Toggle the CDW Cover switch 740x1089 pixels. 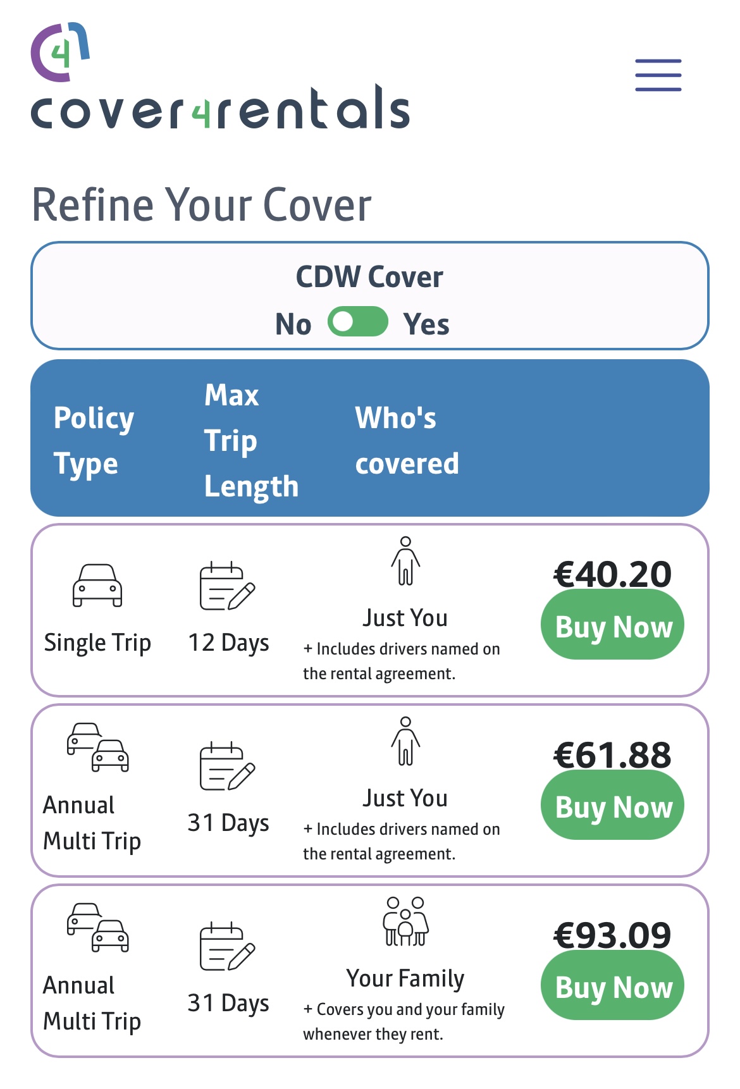pyautogui.click(x=358, y=322)
